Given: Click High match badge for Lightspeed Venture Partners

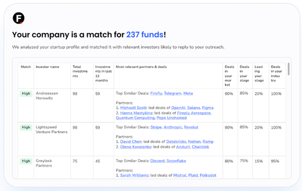Looking at the screenshot, I should 26,127.
